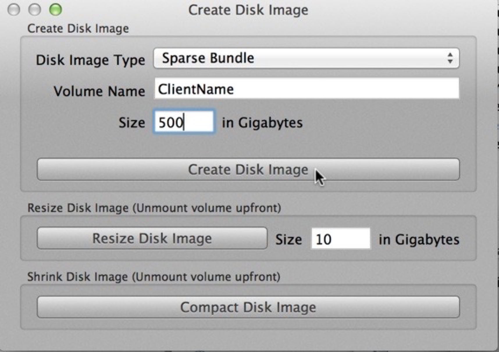Click the "Volume Name" label
The image size is (499, 352).
(99, 91)
